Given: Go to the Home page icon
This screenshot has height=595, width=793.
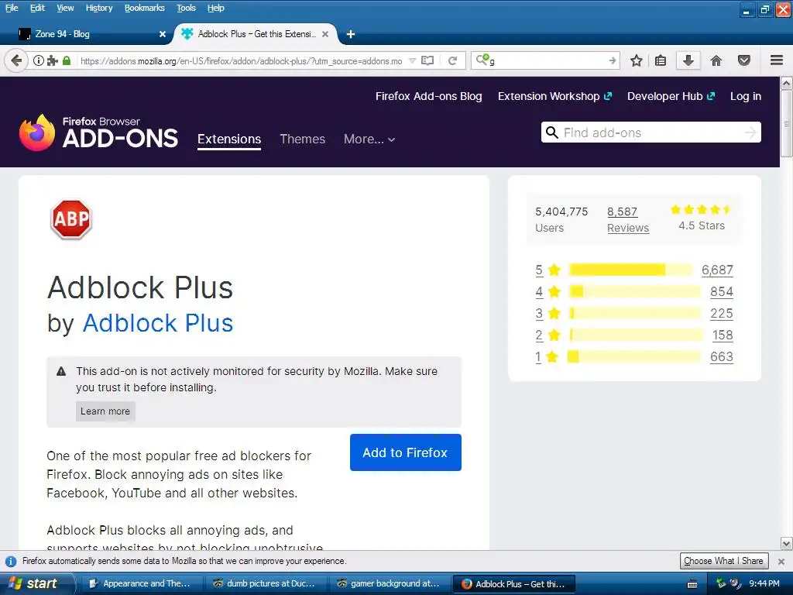Looking at the screenshot, I should pyautogui.click(x=716, y=60).
